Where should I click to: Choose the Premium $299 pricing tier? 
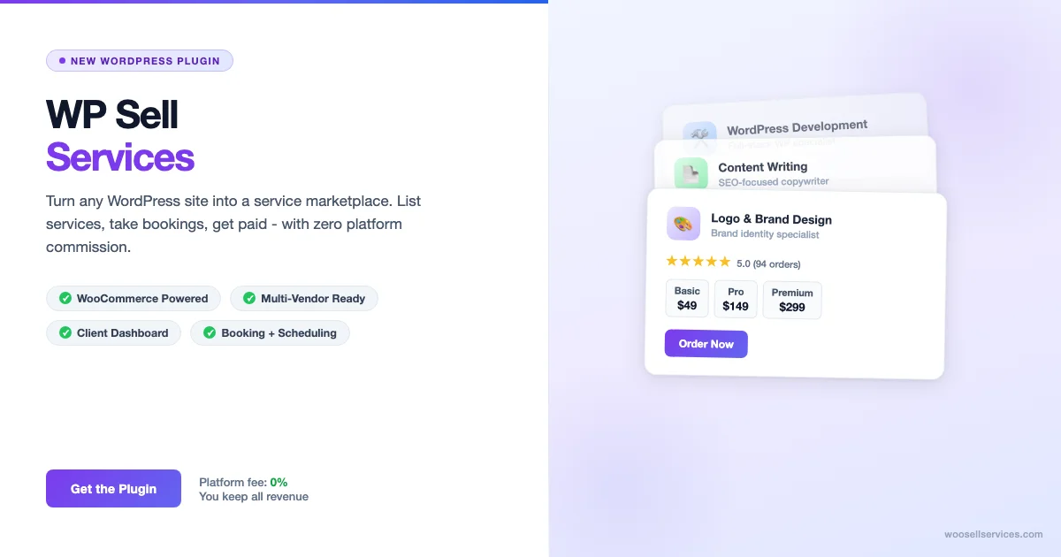(792, 300)
